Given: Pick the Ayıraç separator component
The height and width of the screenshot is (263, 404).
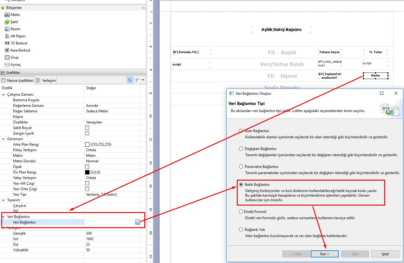Looking at the screenshot, I should tap(15, 65).
